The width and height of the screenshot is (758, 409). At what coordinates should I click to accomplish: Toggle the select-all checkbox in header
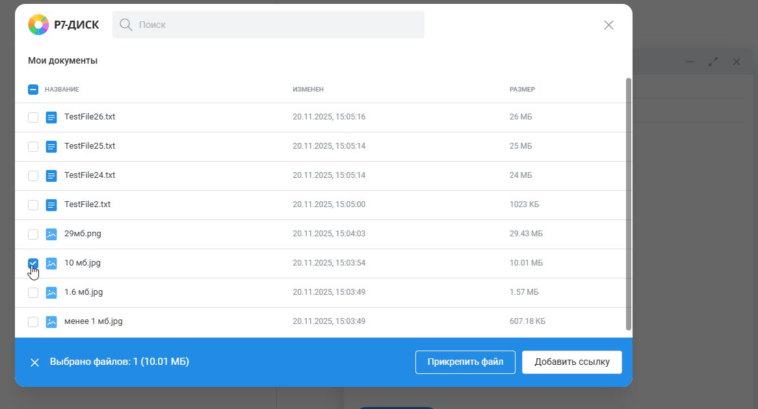coord(33,90)
